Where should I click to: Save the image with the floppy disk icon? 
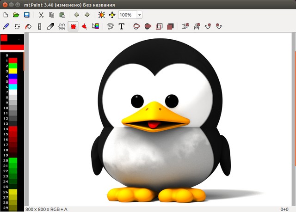pyautogui.click(x=27, y=15)
